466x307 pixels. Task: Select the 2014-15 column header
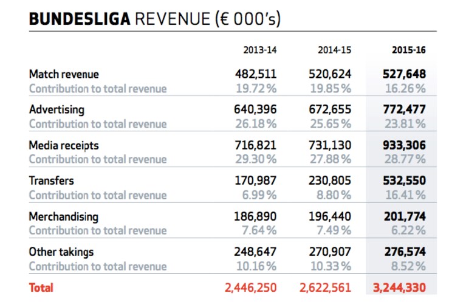[x=334, y=50]
